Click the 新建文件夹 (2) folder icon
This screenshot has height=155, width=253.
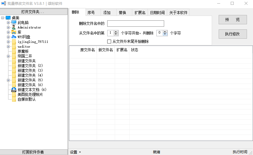click(14, 66)
